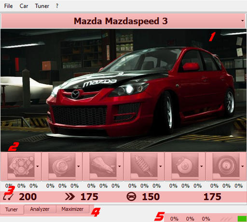Click the top speed gauge icon
Viewport: 247px width, 222px height.
pyautogui.click(x=8, y=197)
